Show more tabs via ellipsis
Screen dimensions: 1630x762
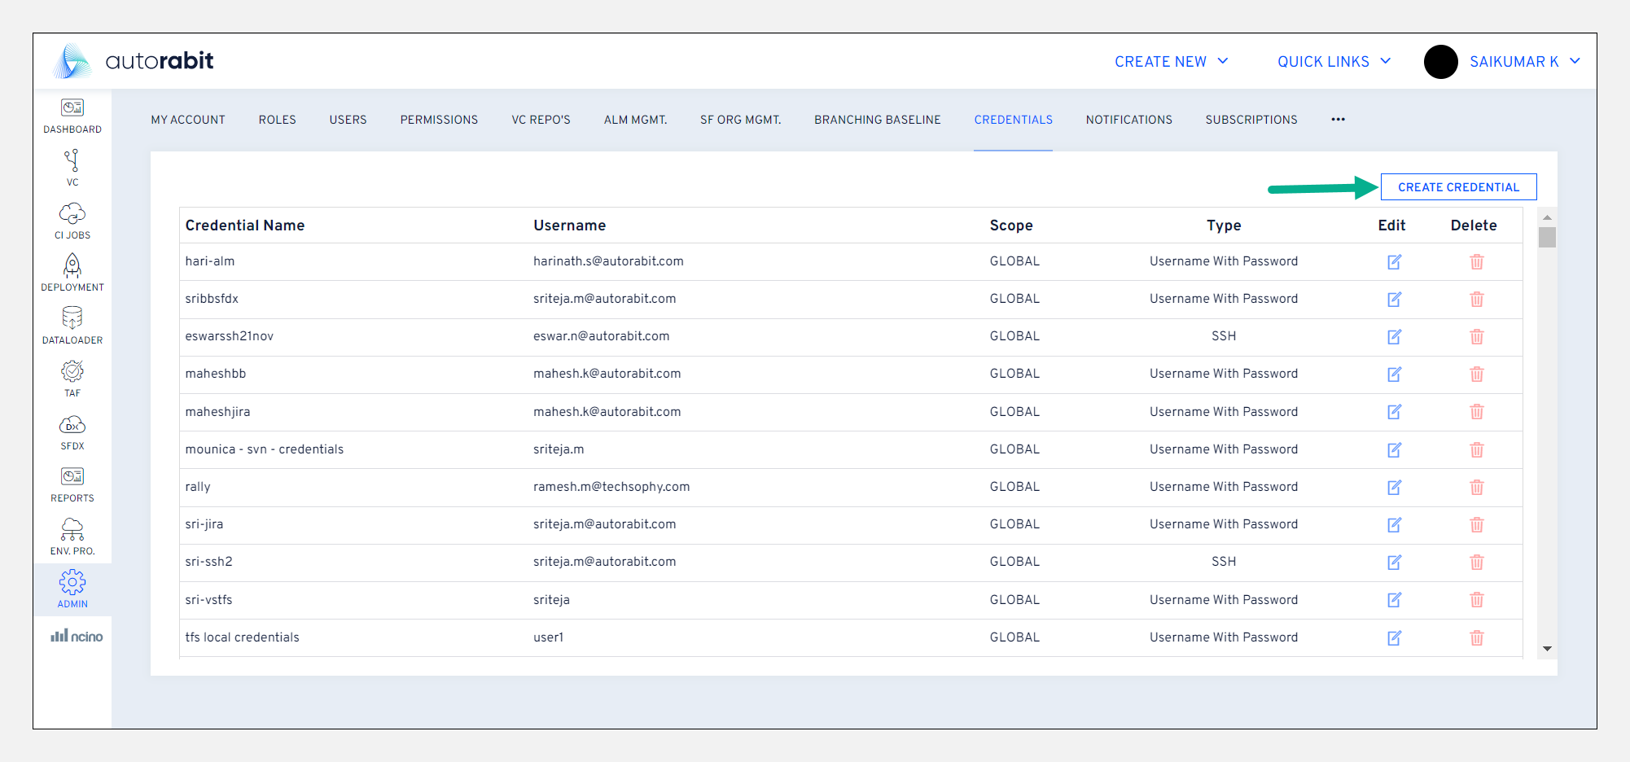tap(1338, 120)
